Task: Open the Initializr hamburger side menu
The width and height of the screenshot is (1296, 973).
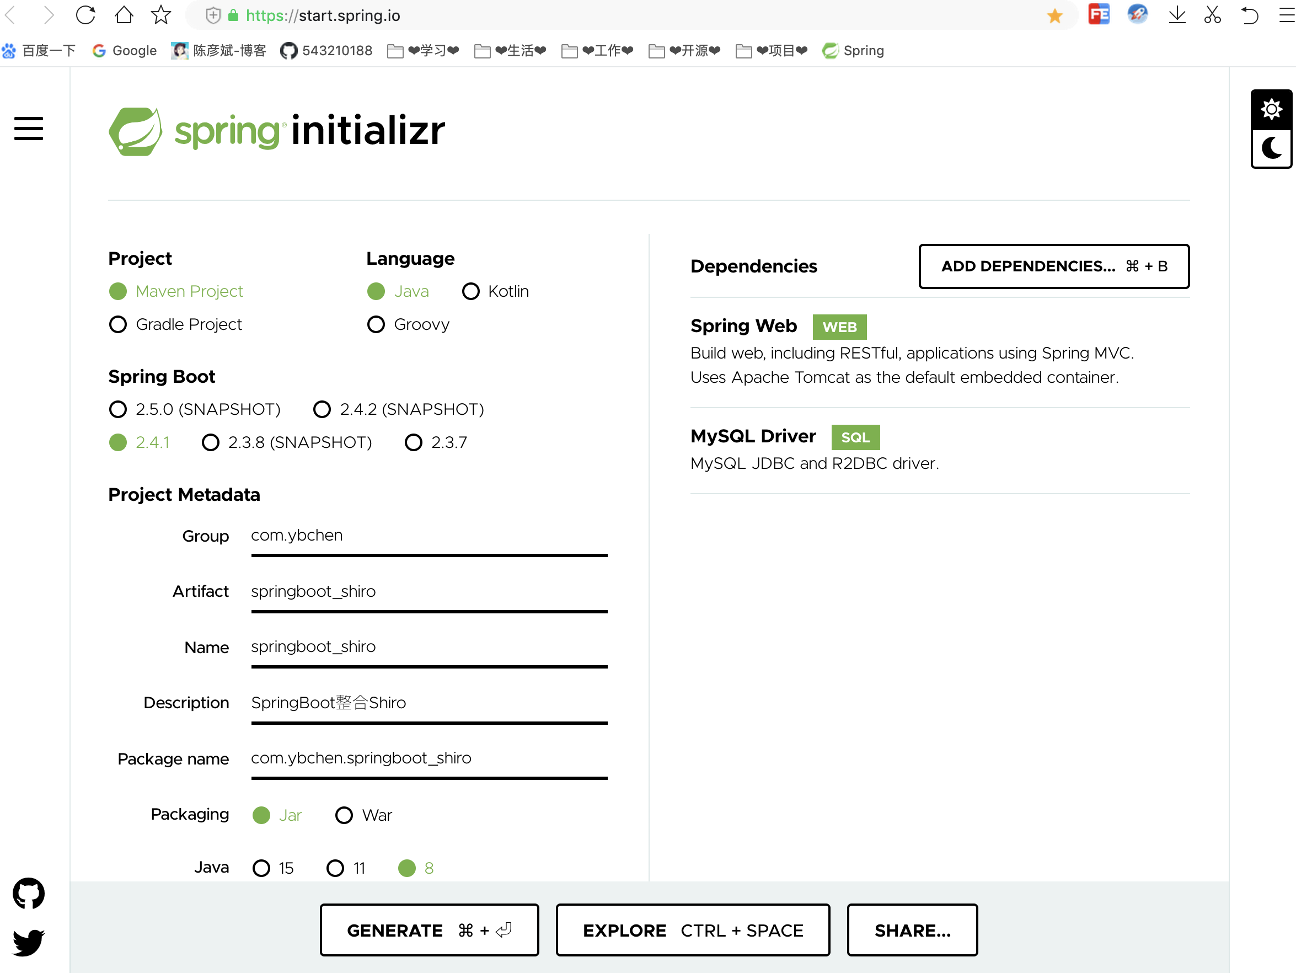Action: click(29, 129)
